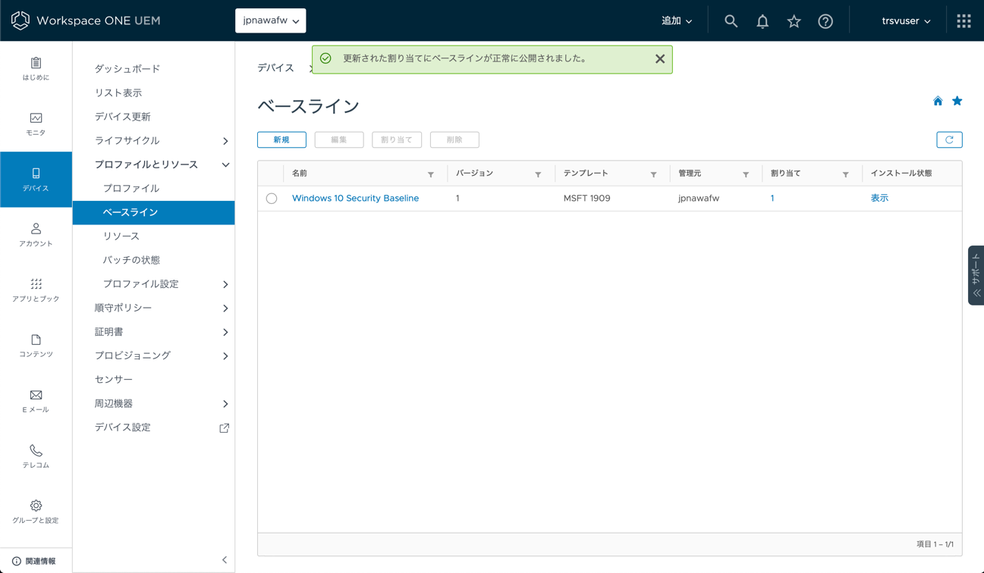Open the プロファイル menu item
The image size is (984, 573).
coord(131,188)
